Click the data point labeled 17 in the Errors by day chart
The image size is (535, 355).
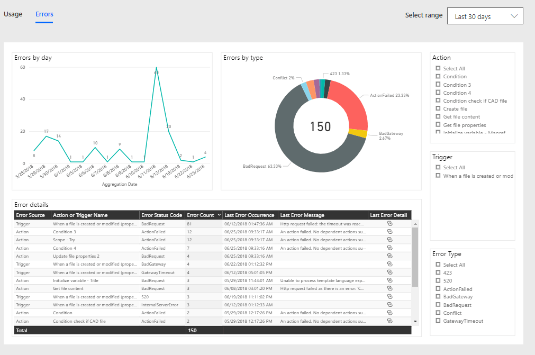coord(47,136)
